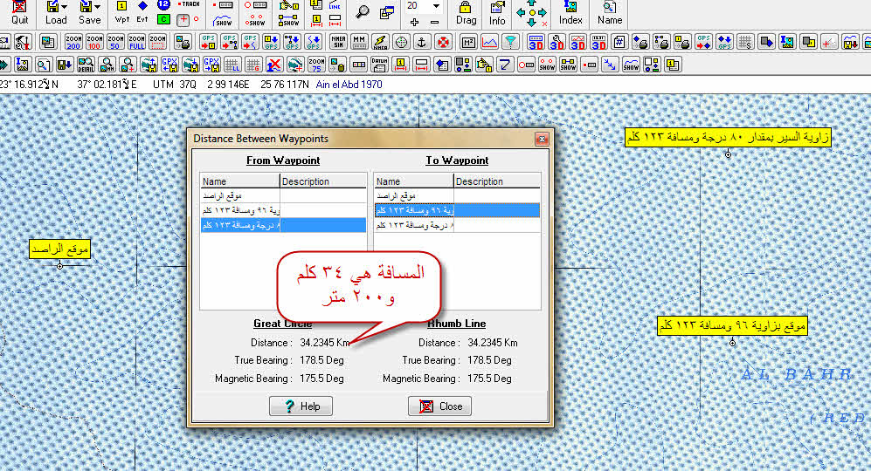The height and width of the screenshot is (471, 871).
Task: Click Name column header in From Waypoint
Action: (239, 181)
